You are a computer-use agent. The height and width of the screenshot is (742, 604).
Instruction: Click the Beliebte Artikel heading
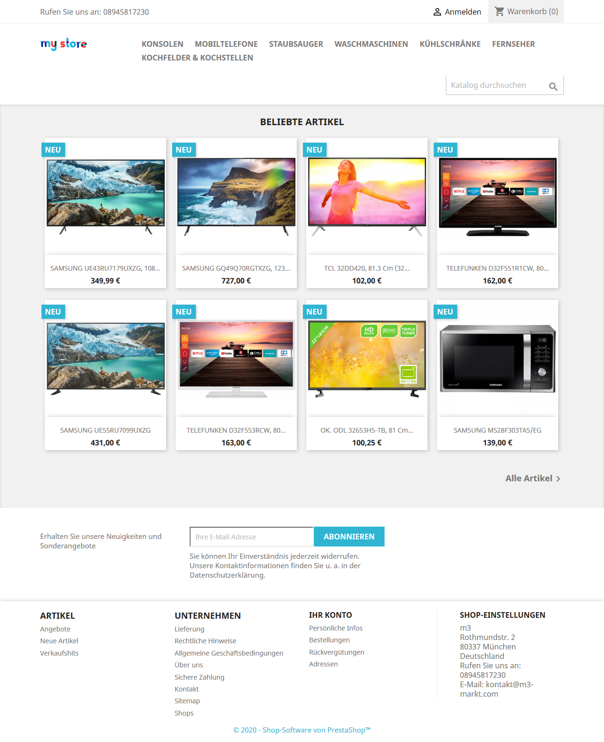pos(302,122)
